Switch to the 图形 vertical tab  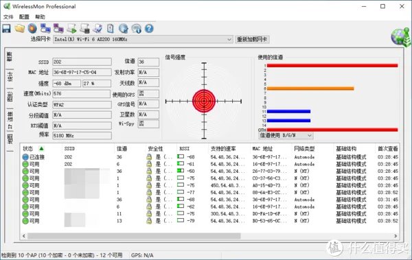10,97
